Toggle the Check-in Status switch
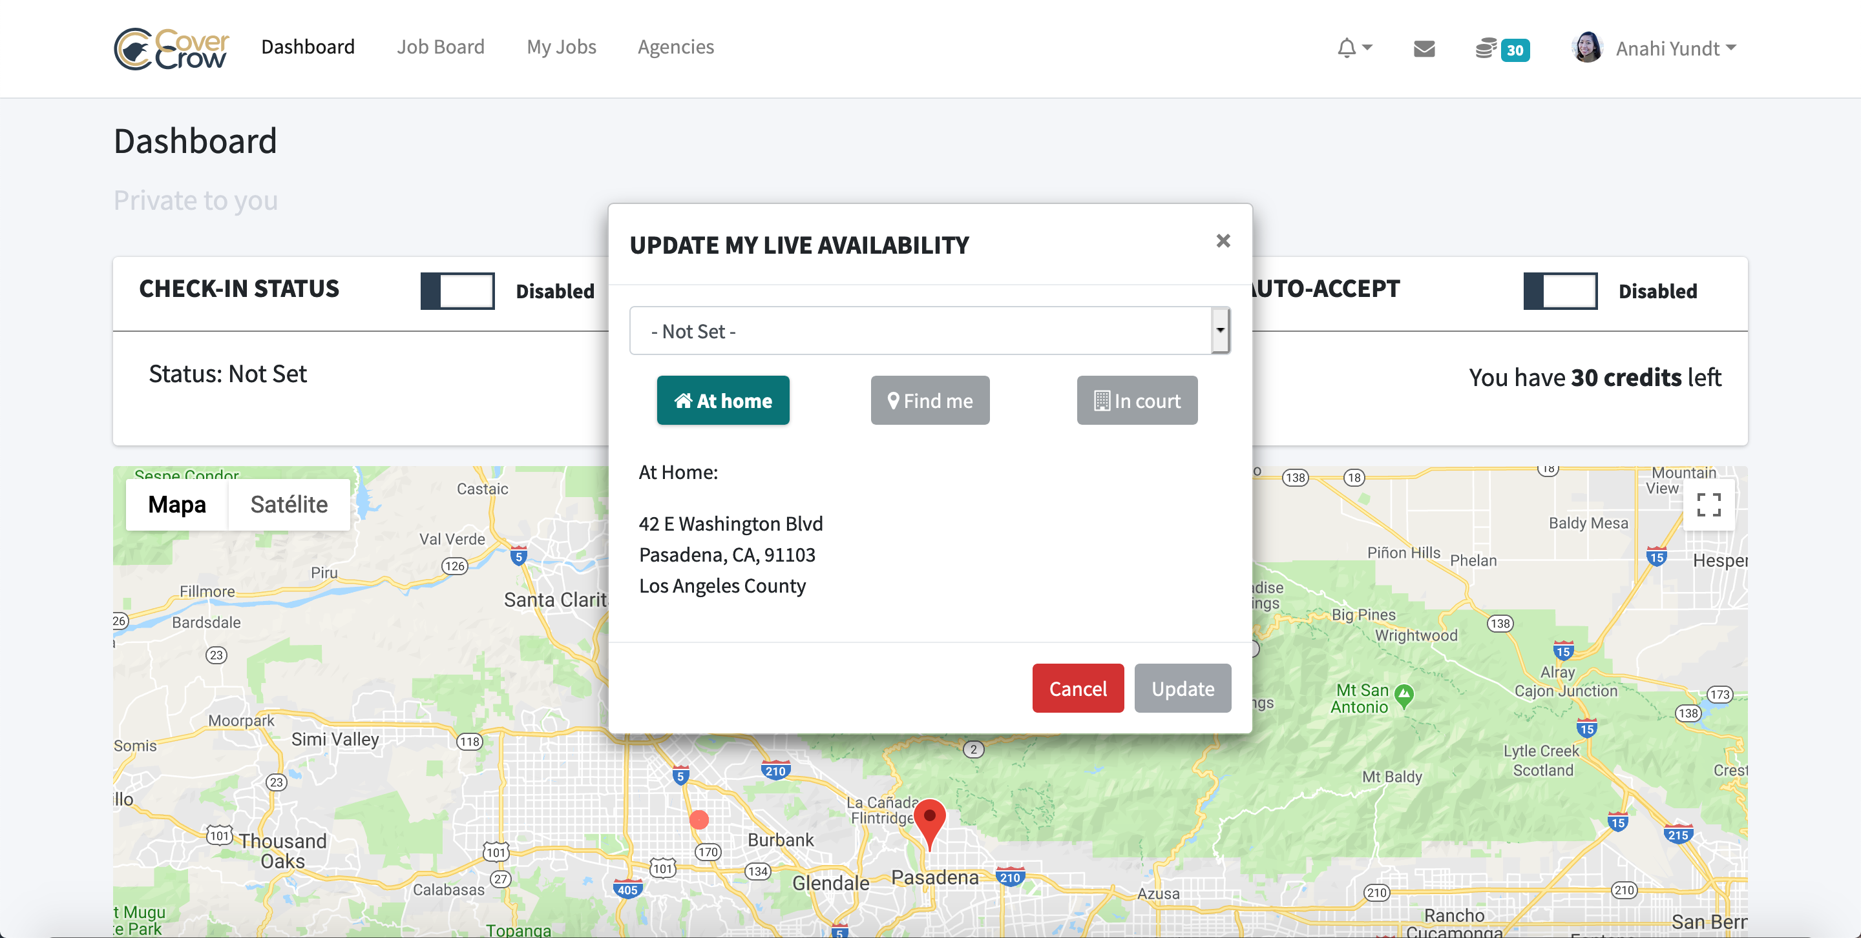1861x938 pixels. pyautogui.click(x=457, y=291)
